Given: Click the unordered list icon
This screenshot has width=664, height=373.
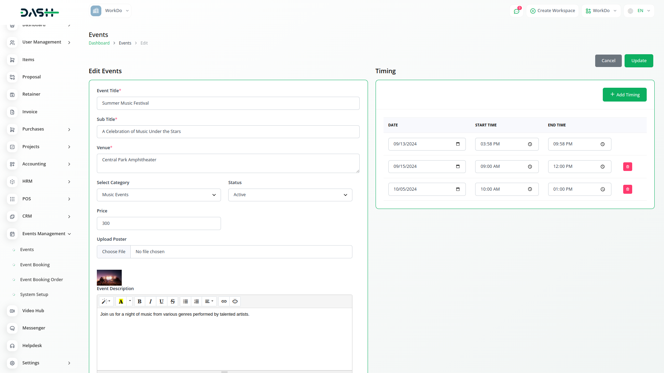Looking at the screenshot, I should point(185,302).
